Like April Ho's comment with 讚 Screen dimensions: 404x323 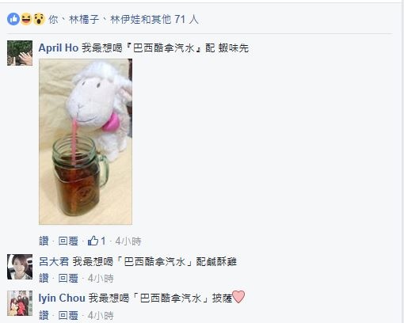(44, 241)
